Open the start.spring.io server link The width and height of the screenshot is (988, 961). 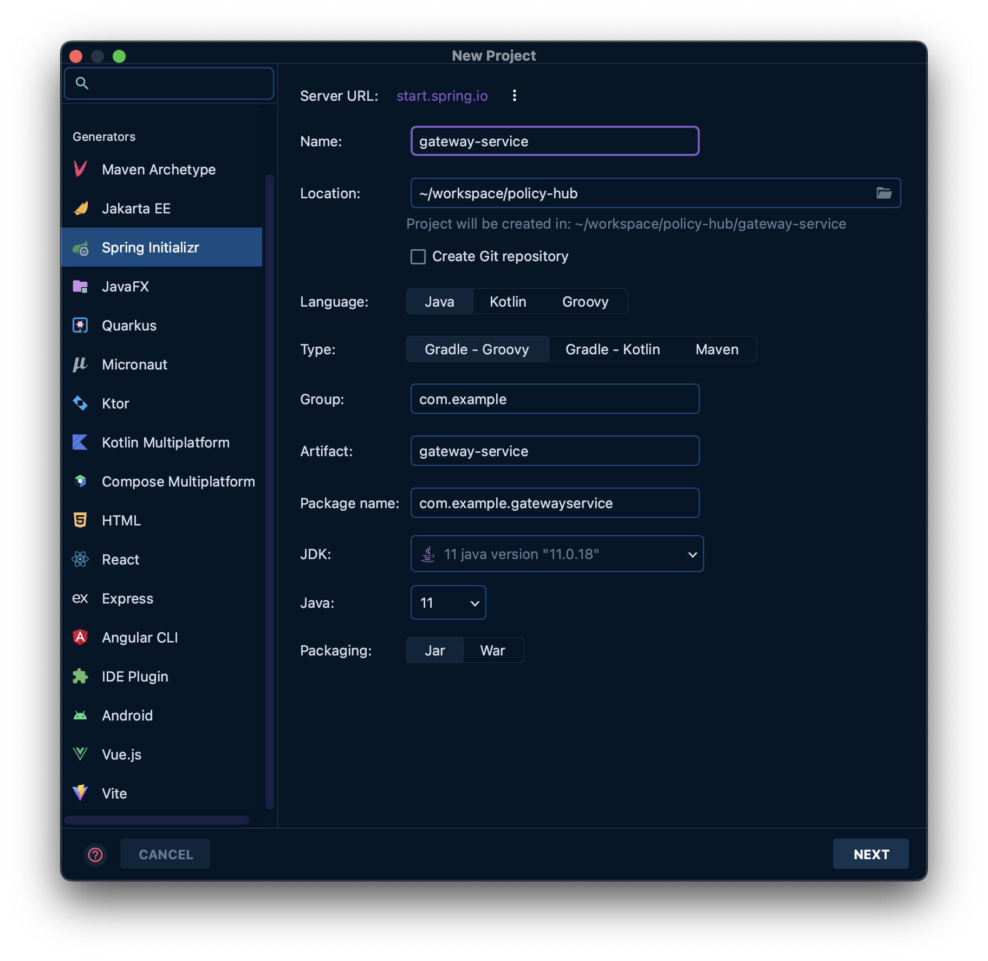click(x=442, y=96)
